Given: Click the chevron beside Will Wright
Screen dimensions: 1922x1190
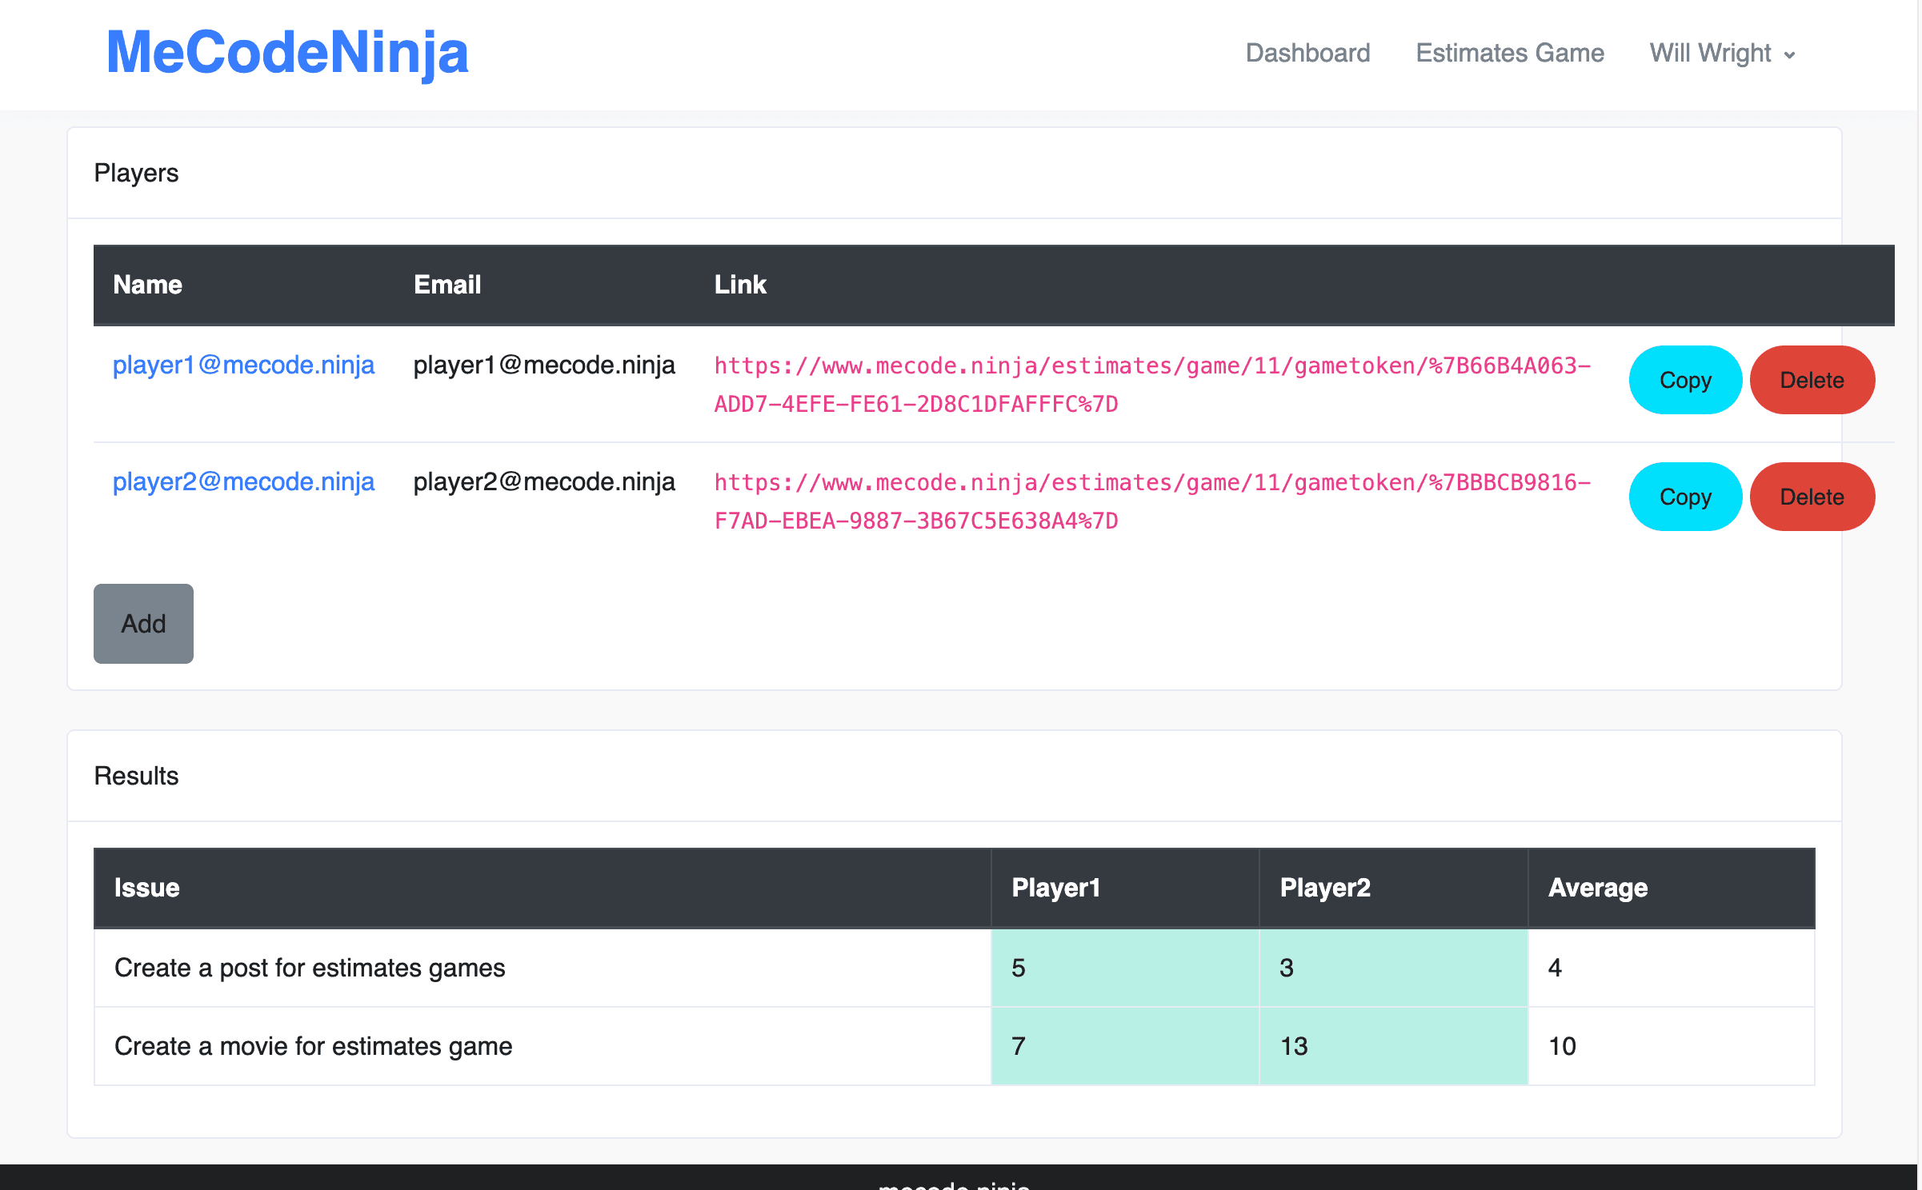Looking at the screenshot, I should click(1790, 55).
